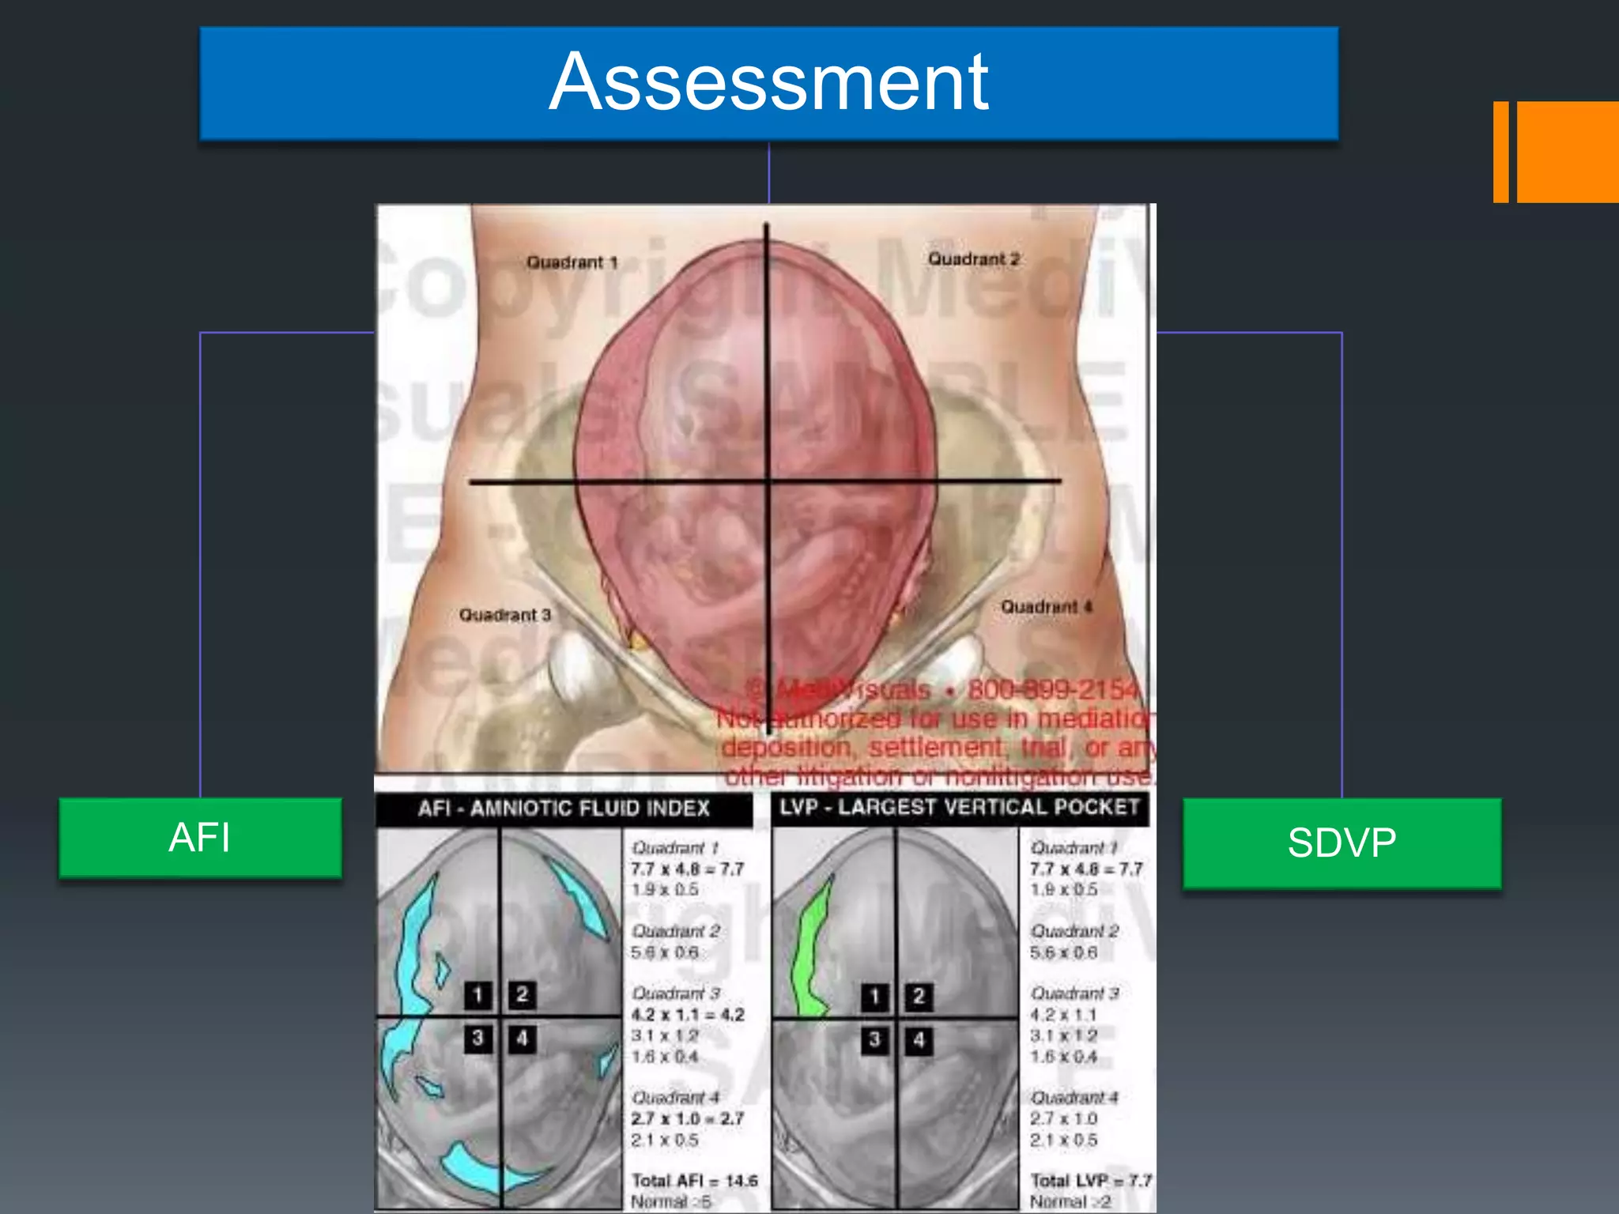Screen dimensions: 1619x1214
Task: Click the "LVP - LARGEST VERTICAL POCKET" header
Action: click(x=960, y=807)
